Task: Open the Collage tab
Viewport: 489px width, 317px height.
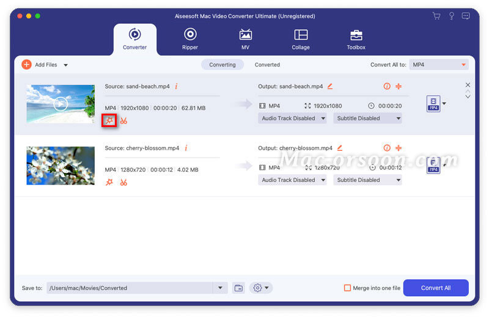Action: pyautogui.click(x=300, y=38)
